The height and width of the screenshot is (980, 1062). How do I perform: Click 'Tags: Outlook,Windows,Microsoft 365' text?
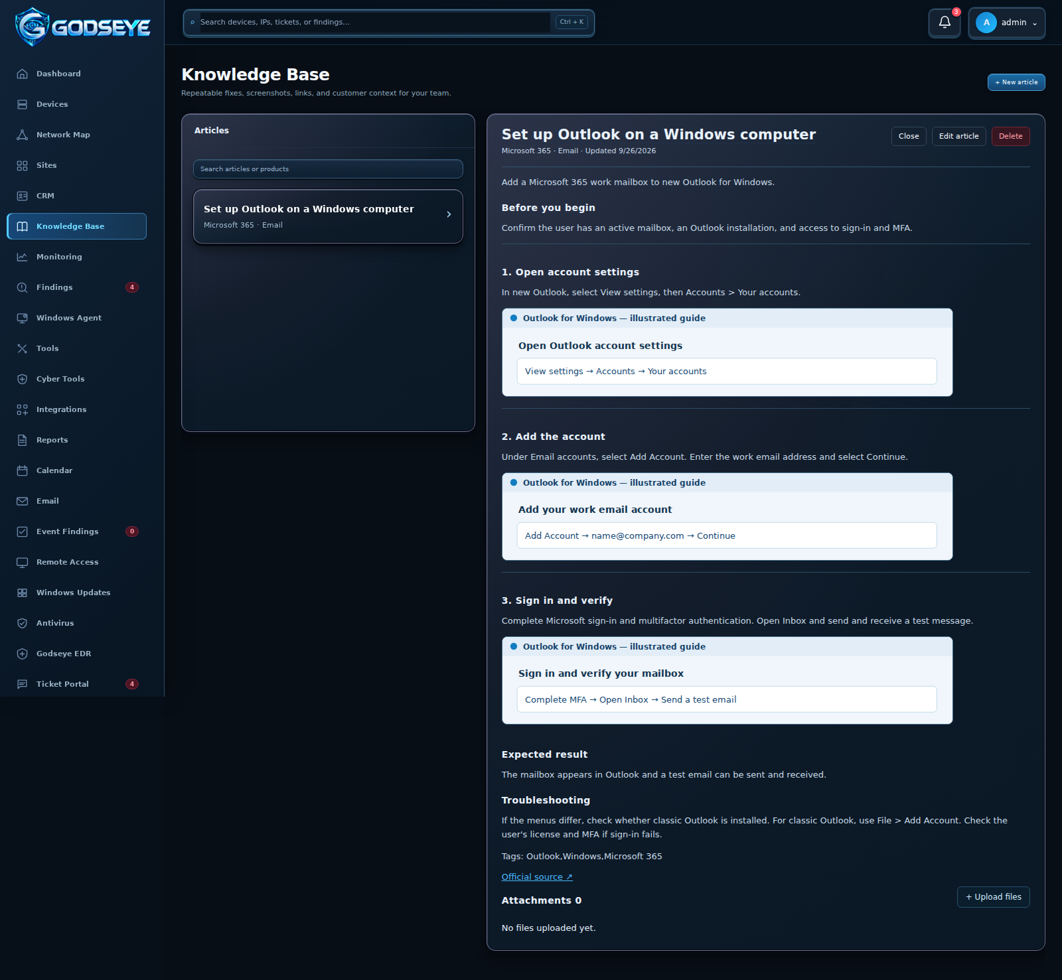click(x=581, y=857)
